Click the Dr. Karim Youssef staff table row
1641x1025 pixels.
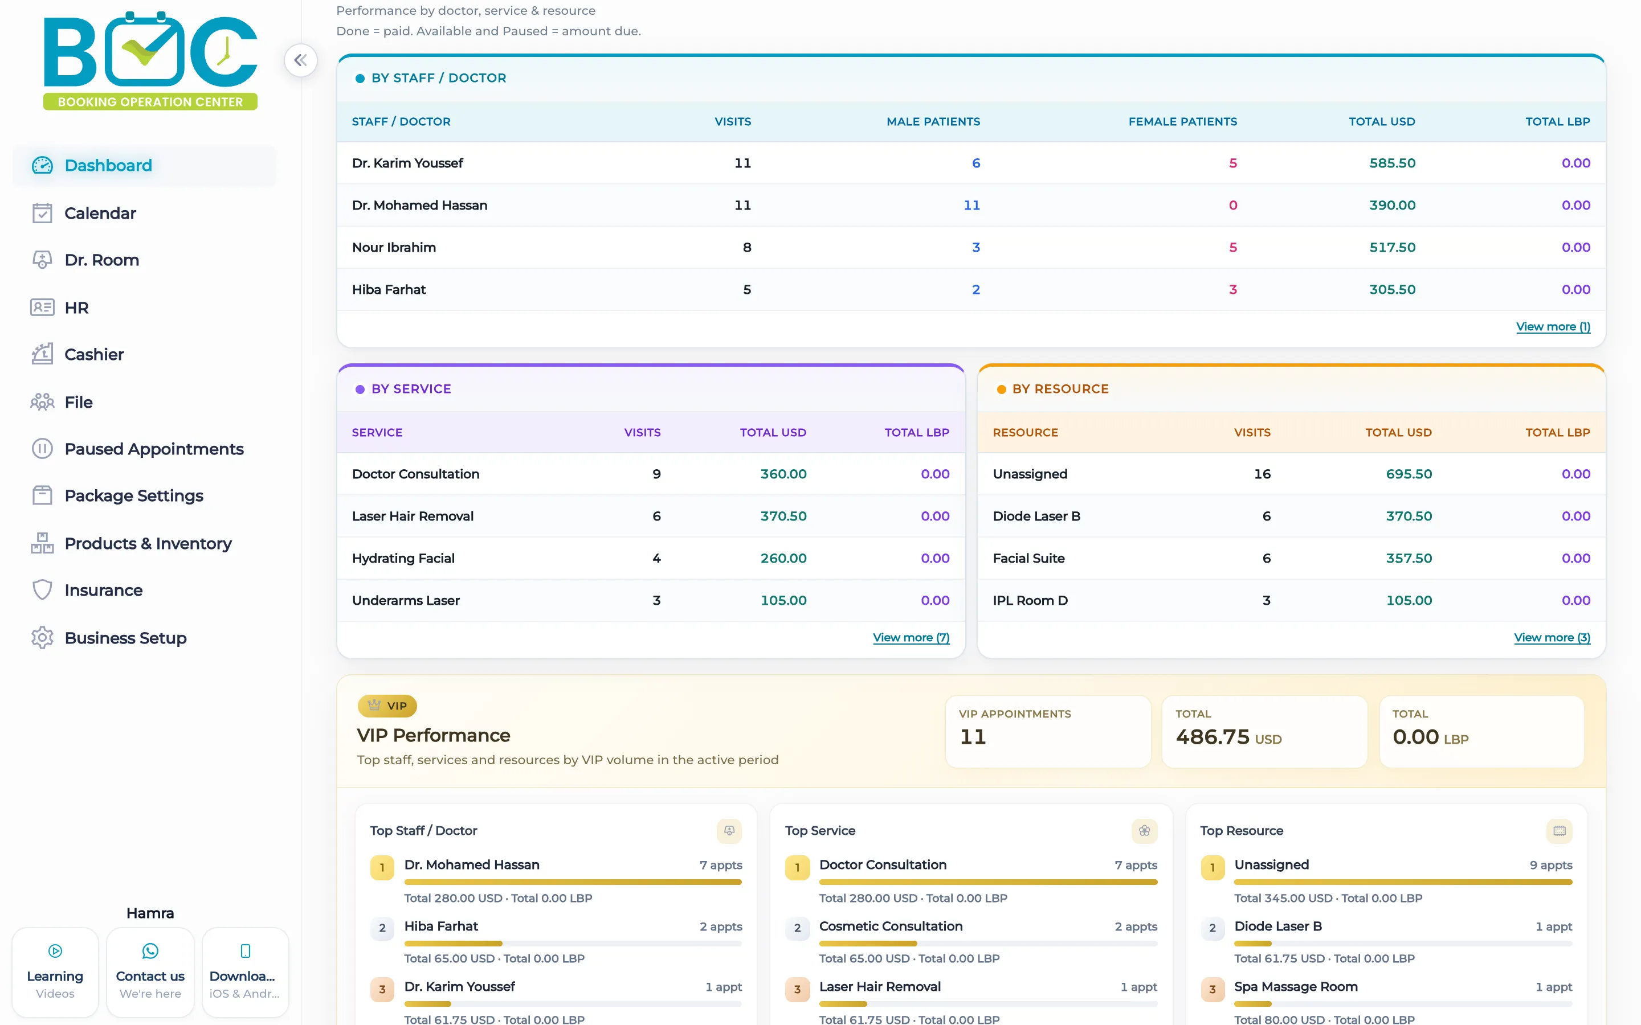[x=971, y=163]
